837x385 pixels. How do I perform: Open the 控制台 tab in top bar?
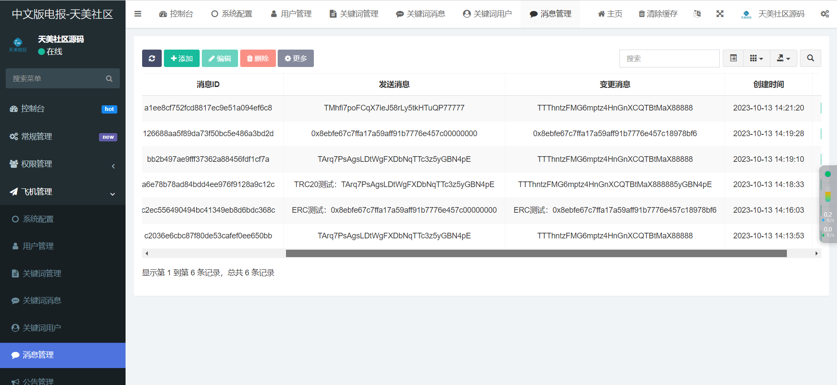tap(176, 14)
